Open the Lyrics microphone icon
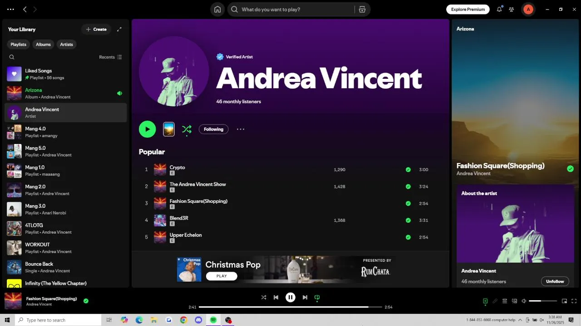The image size is (581, 326). click(495, 301)
